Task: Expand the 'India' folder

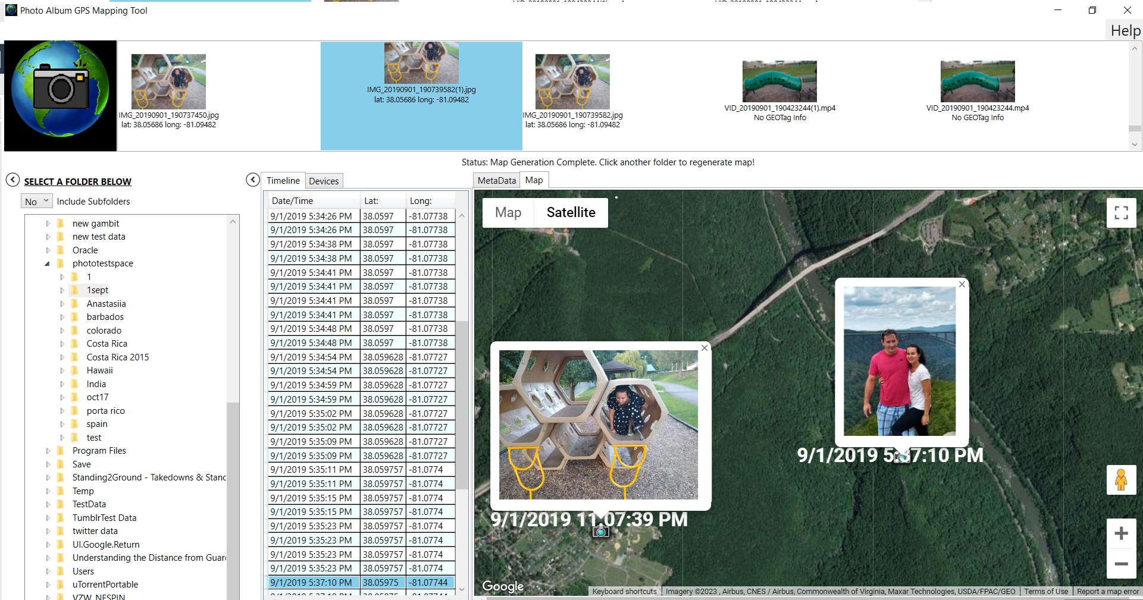Action: (62, 384)
